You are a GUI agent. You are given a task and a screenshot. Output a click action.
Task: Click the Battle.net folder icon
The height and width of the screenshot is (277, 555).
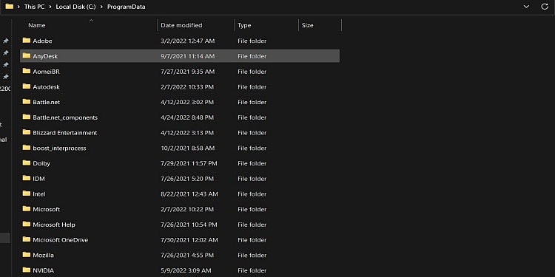click(x=27, y=101)
